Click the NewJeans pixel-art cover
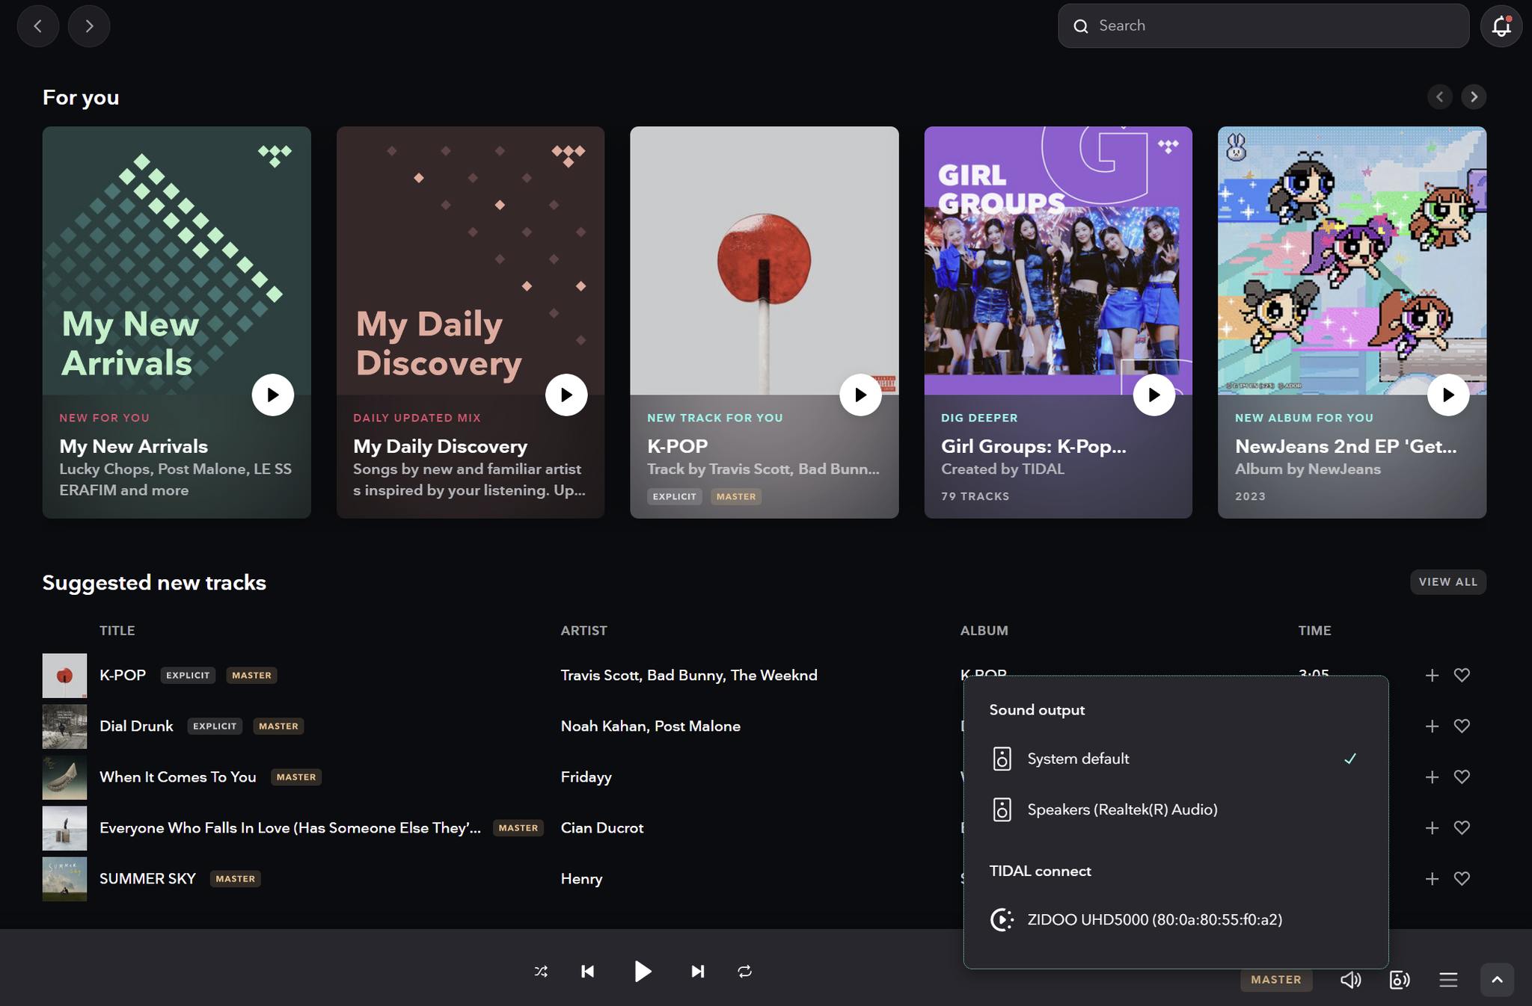This screenshot has height=1006, width=1532. (1352, 260)
